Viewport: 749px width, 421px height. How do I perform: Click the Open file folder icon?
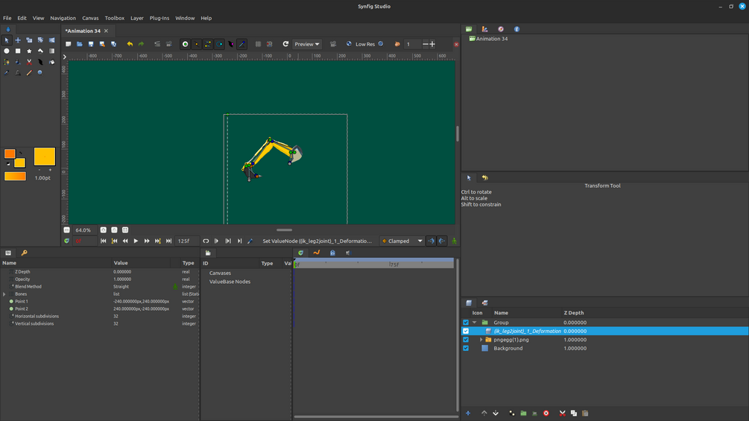[x=80, y=44]
